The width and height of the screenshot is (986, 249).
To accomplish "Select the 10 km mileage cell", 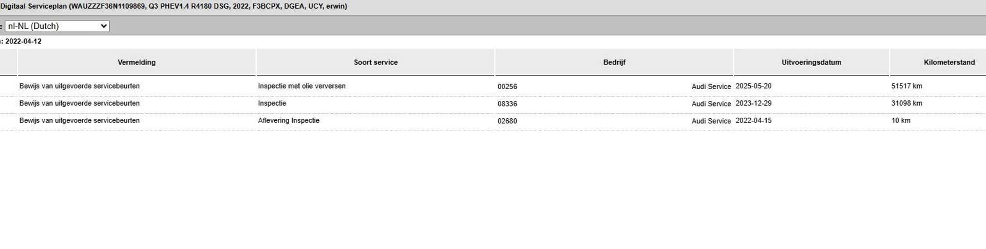I will (x=901, y=121).
